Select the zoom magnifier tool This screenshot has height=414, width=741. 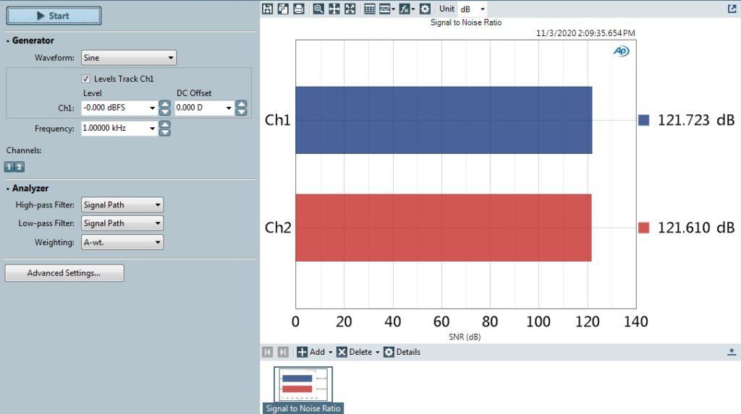pyautogui.click(x=319, y=9)
